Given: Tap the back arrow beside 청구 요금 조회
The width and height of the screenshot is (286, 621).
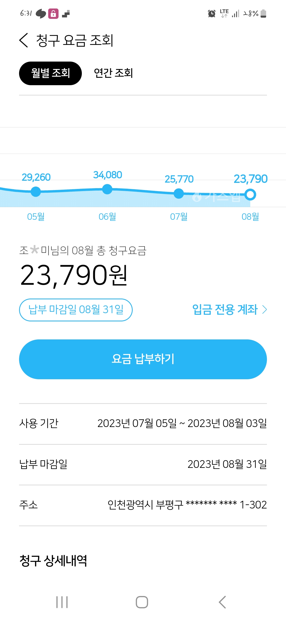Looking at the screenshot, I should coord(24,40).
